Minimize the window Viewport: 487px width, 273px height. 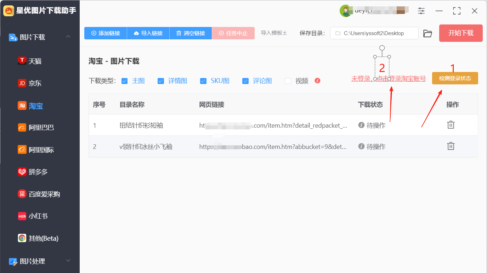pos(439,11)
